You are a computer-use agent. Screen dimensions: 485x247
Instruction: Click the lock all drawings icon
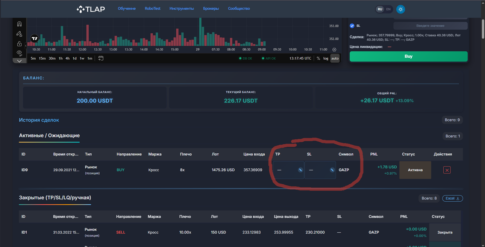(19, 43)
